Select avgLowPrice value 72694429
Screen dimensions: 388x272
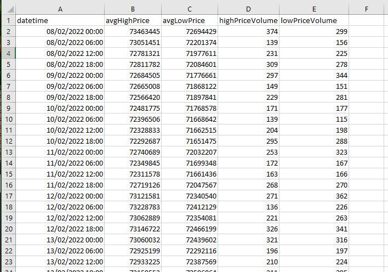(x=190, y=31)
